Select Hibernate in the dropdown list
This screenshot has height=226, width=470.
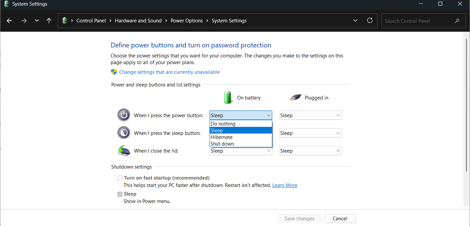pyautogui.click(x=241, y=137)
